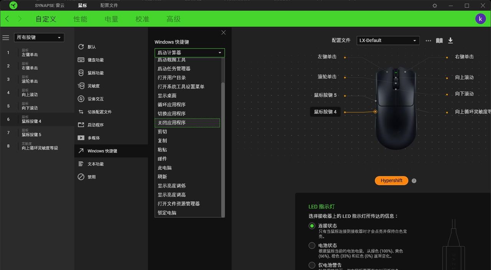Select the Windows 快捷键 arrow icon

click(x=81, y=151)
